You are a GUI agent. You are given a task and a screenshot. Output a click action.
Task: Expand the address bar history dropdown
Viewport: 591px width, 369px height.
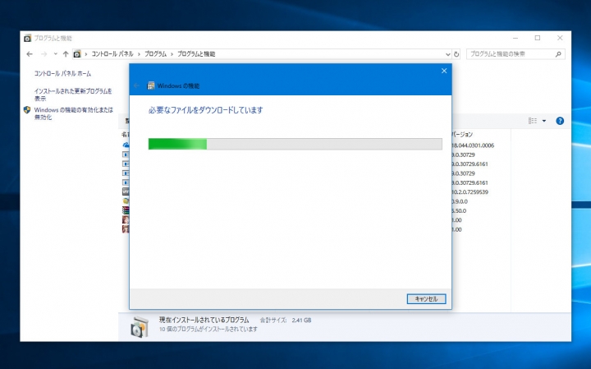point(448,54)
